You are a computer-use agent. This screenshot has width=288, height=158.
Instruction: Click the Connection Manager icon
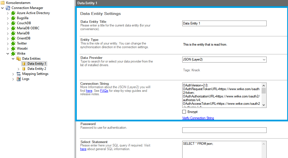[x=8, y=8]
